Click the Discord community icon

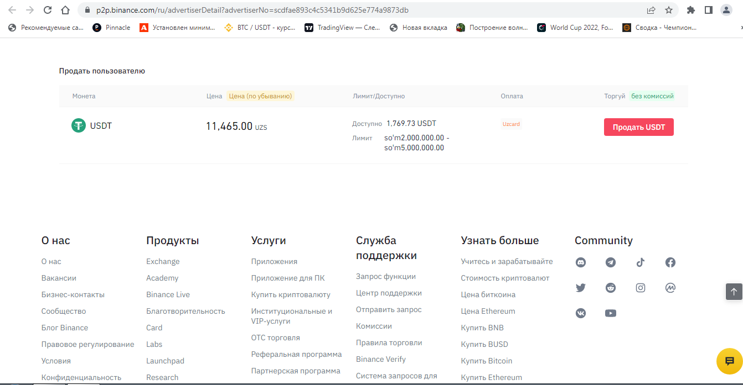pos(581,262)
